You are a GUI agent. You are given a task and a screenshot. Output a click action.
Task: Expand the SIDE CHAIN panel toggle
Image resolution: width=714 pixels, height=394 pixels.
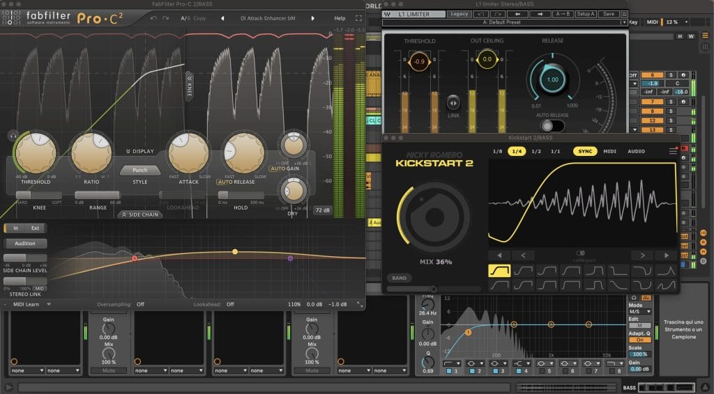pyautogui.click(x=139, y=214)
